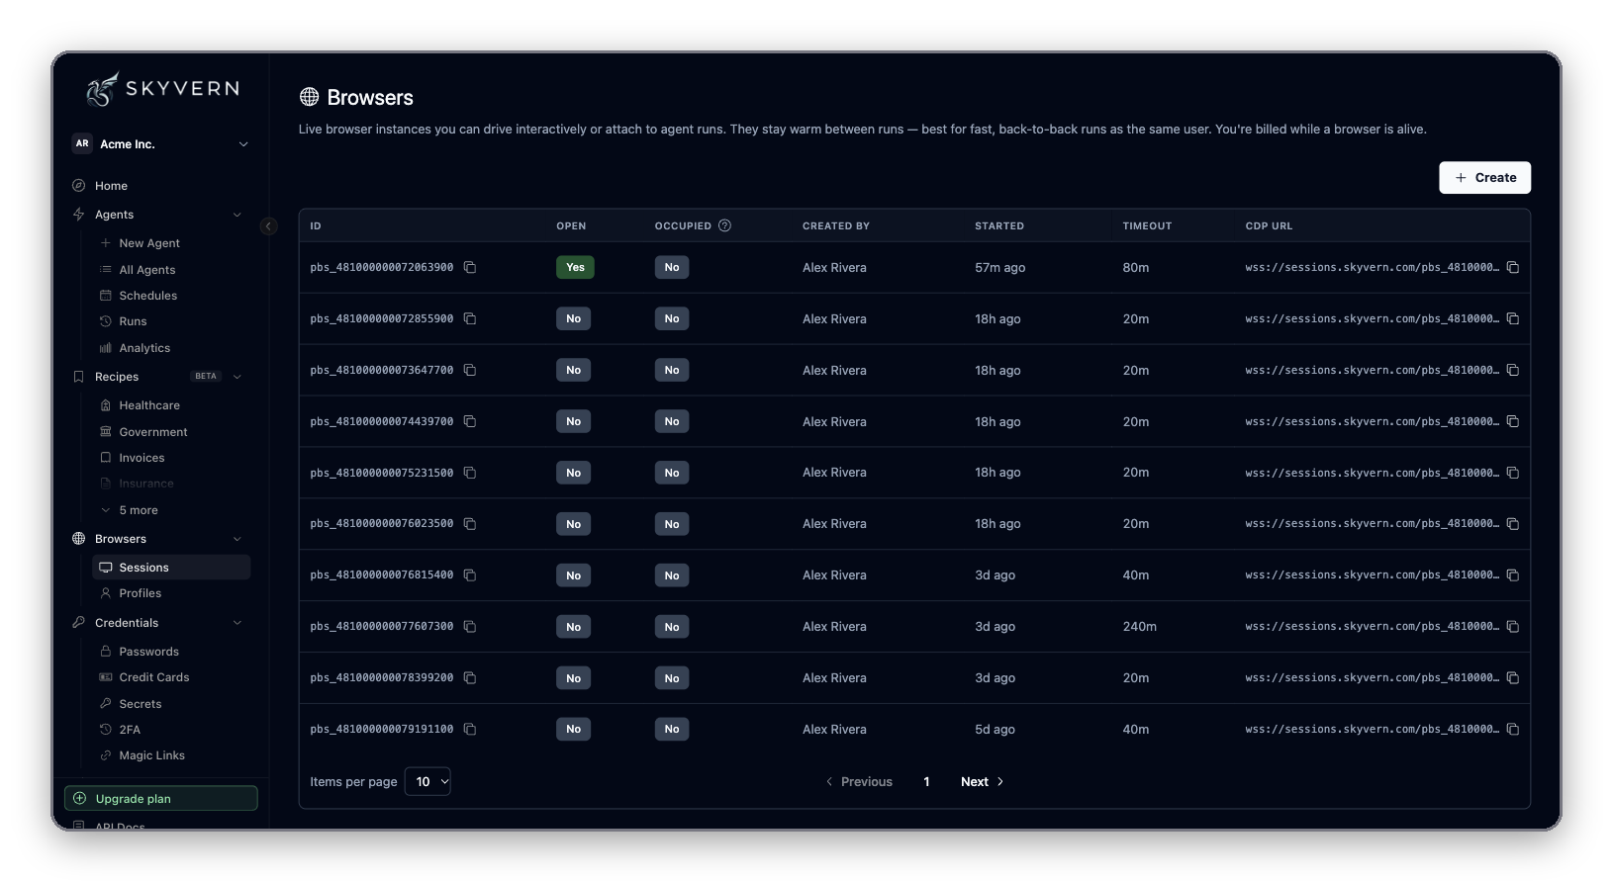
Task: Open Healthcare recipes
Action: tap(149, 405)
